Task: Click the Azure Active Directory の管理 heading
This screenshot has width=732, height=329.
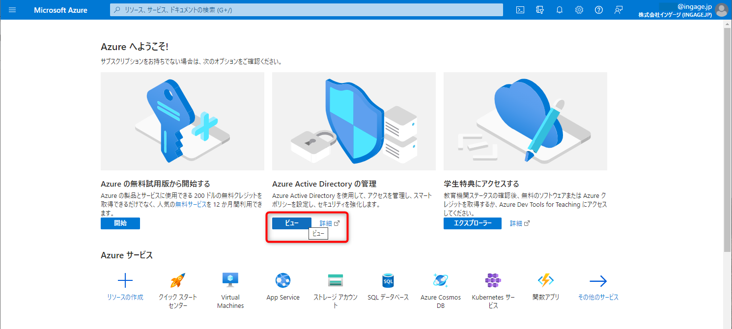Action: (324, 184)
